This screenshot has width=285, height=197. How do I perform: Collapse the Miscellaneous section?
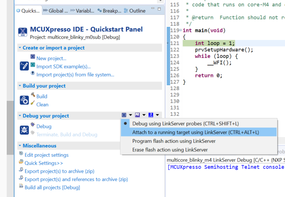[x=20, y=145]
